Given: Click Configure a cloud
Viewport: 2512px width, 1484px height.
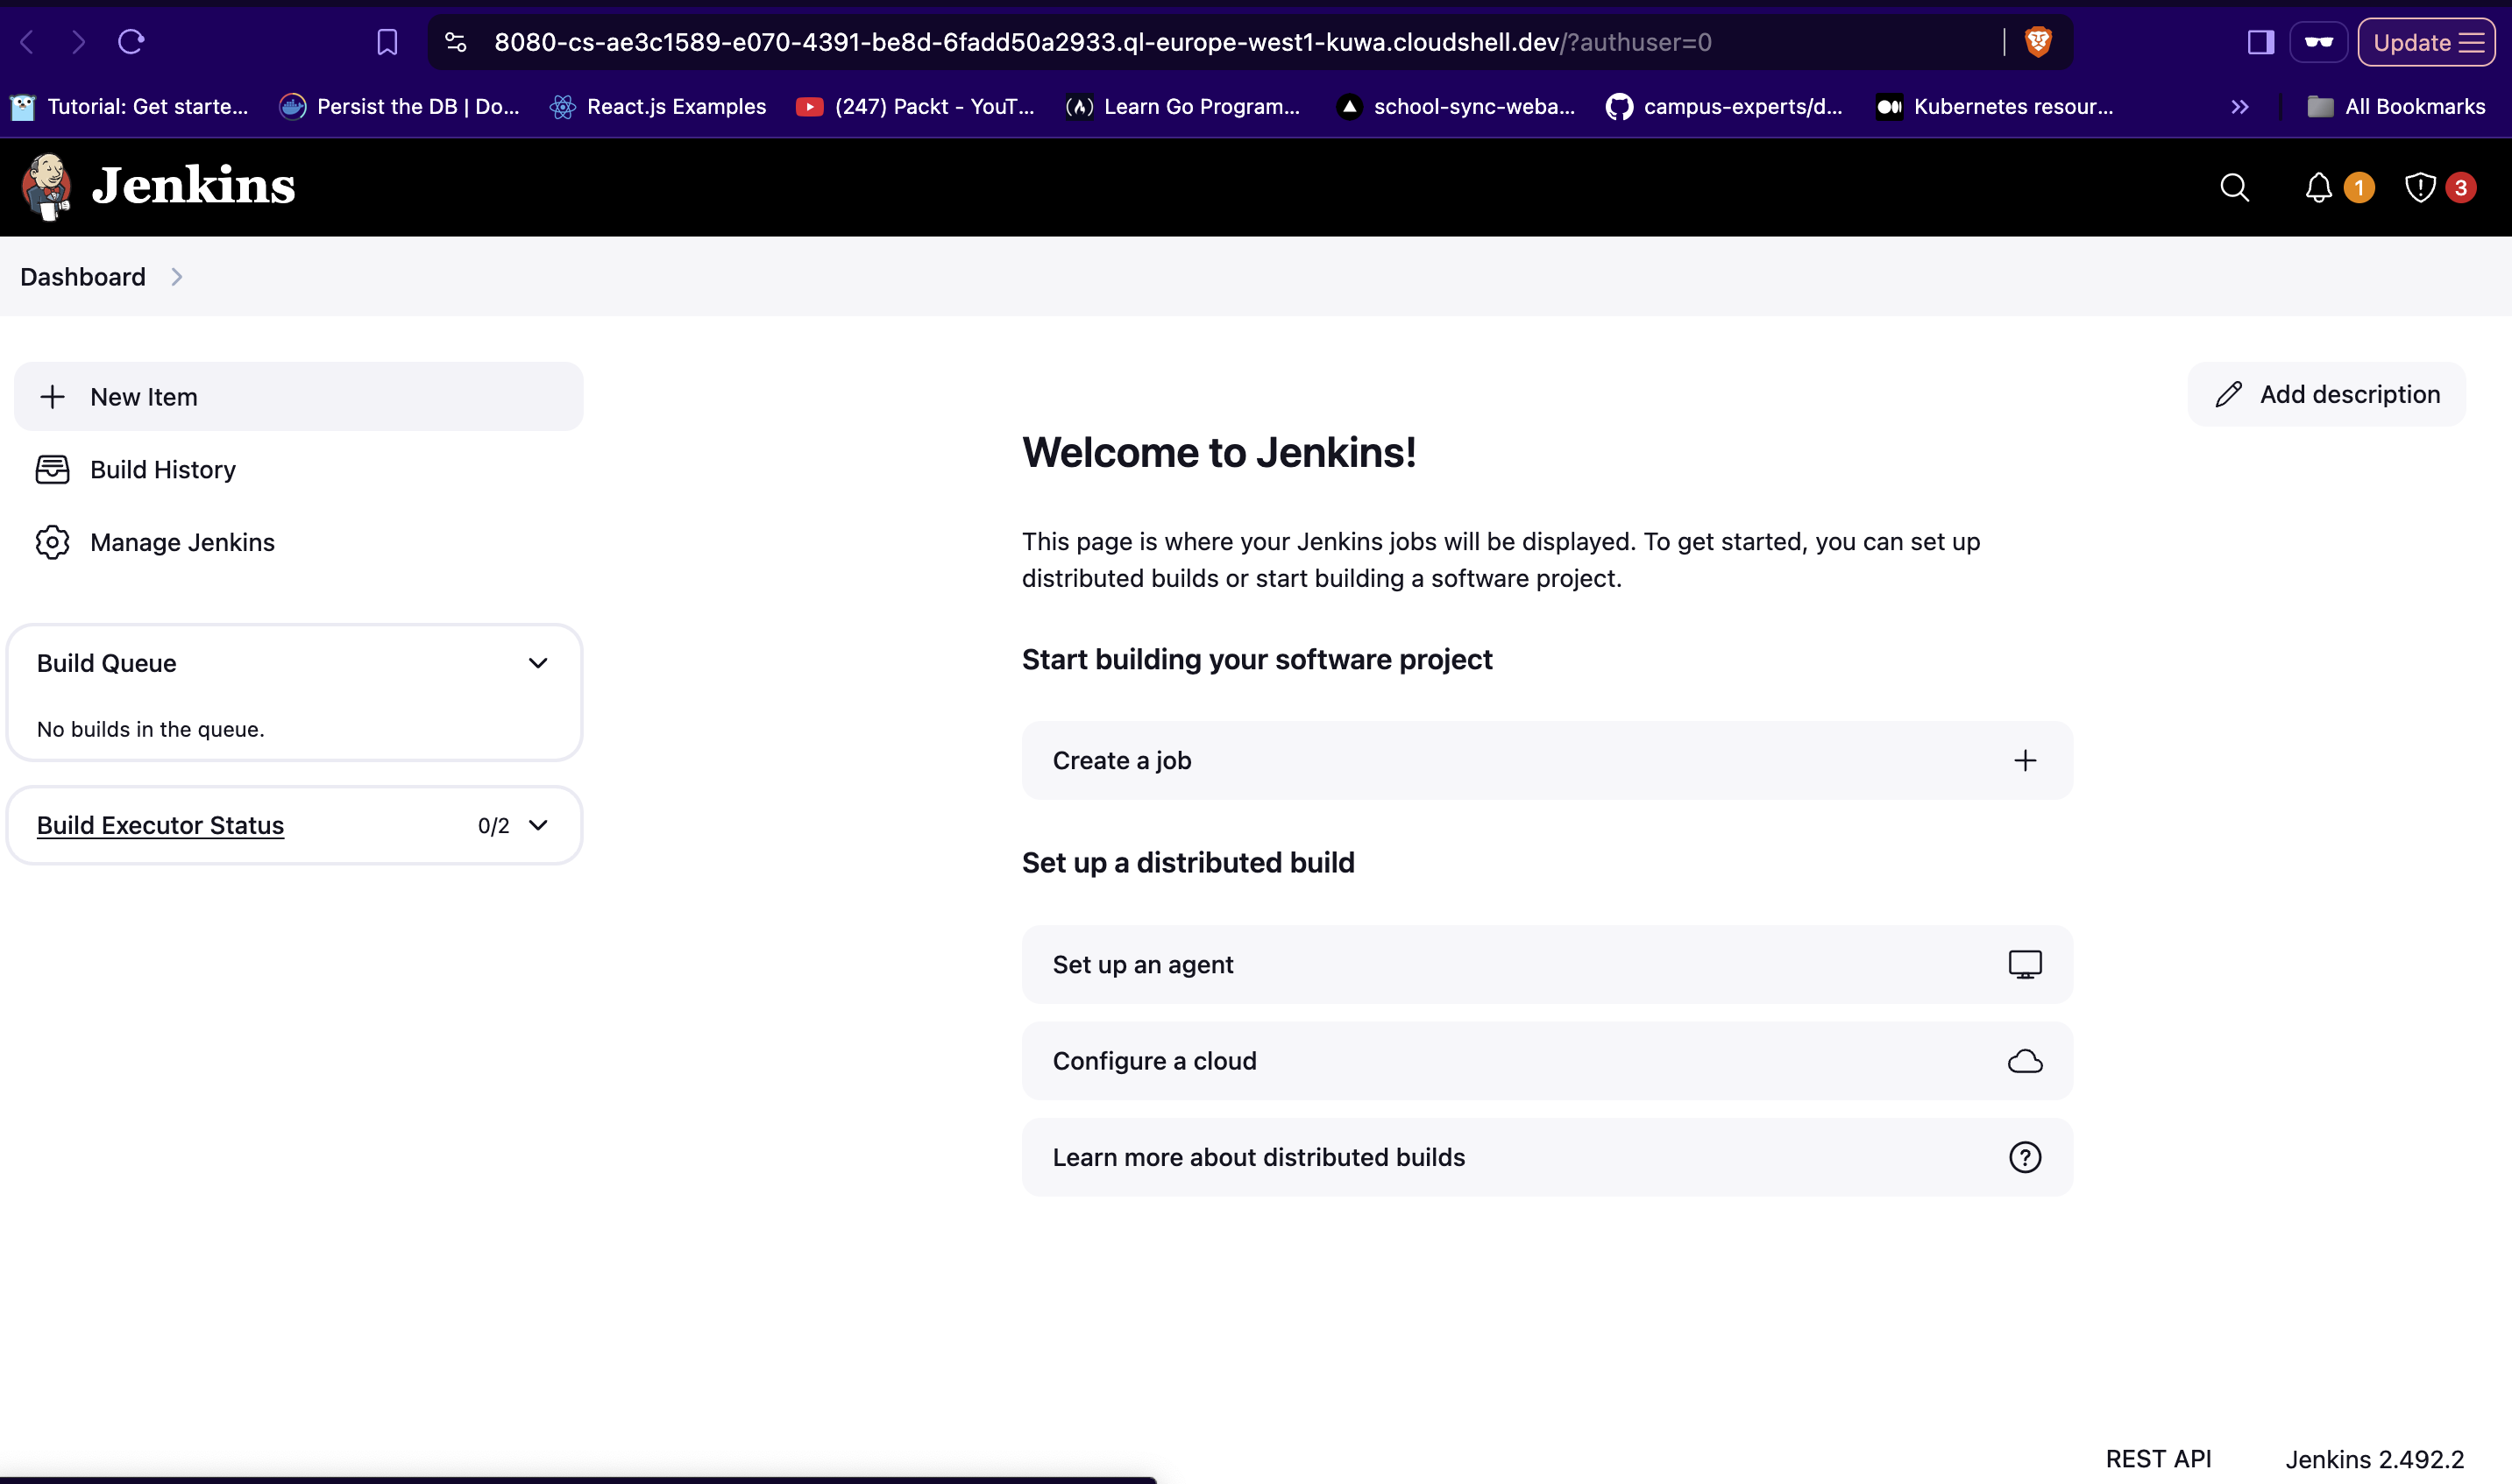Looking at the screenshot, I should pos(1547,1061).
